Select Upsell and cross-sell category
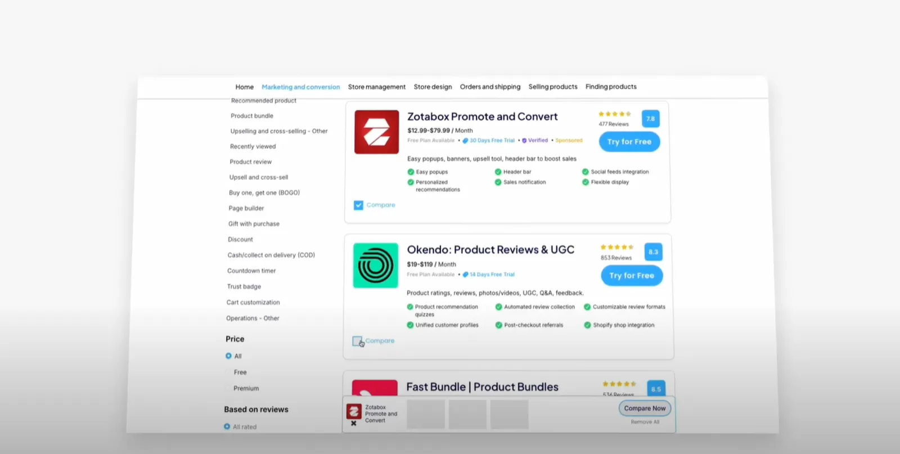Image resolution: width=900 pixels, height=454 pixels. pyautogui.click(x=259, y=177)
